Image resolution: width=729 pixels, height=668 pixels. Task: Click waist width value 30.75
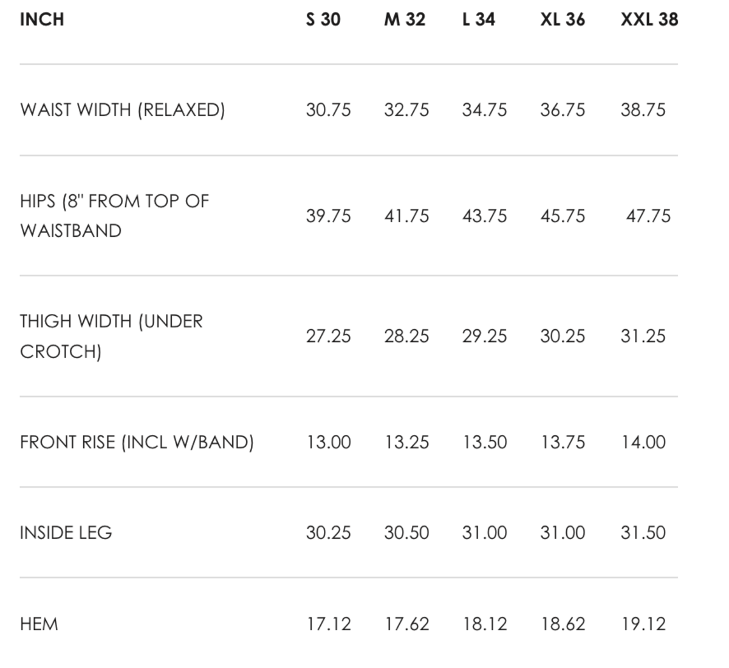coord(328,110)
